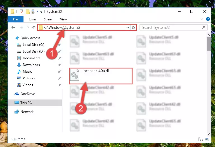Go up one folder level

coord(34,27)
